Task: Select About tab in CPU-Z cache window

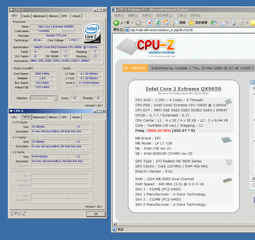Action: 76,117
